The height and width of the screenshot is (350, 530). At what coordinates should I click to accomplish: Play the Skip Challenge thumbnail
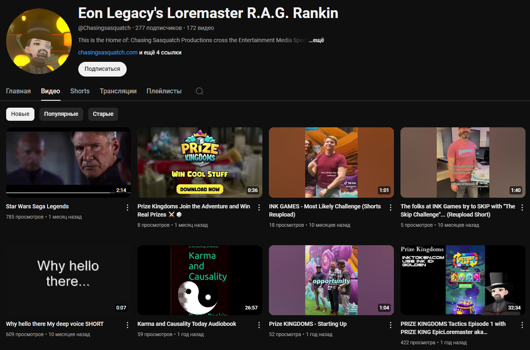[x=463, y=163]
